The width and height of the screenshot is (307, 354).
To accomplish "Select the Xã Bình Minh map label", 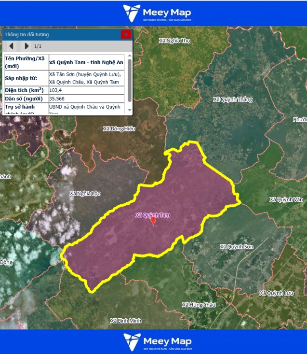I will (125, 321).
